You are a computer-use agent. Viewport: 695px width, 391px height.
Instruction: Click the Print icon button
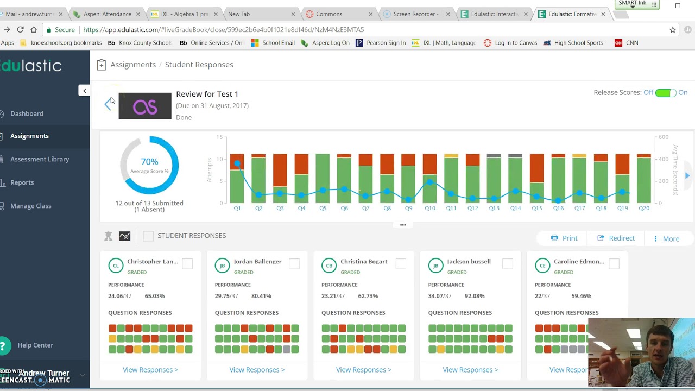coord(564,238)
